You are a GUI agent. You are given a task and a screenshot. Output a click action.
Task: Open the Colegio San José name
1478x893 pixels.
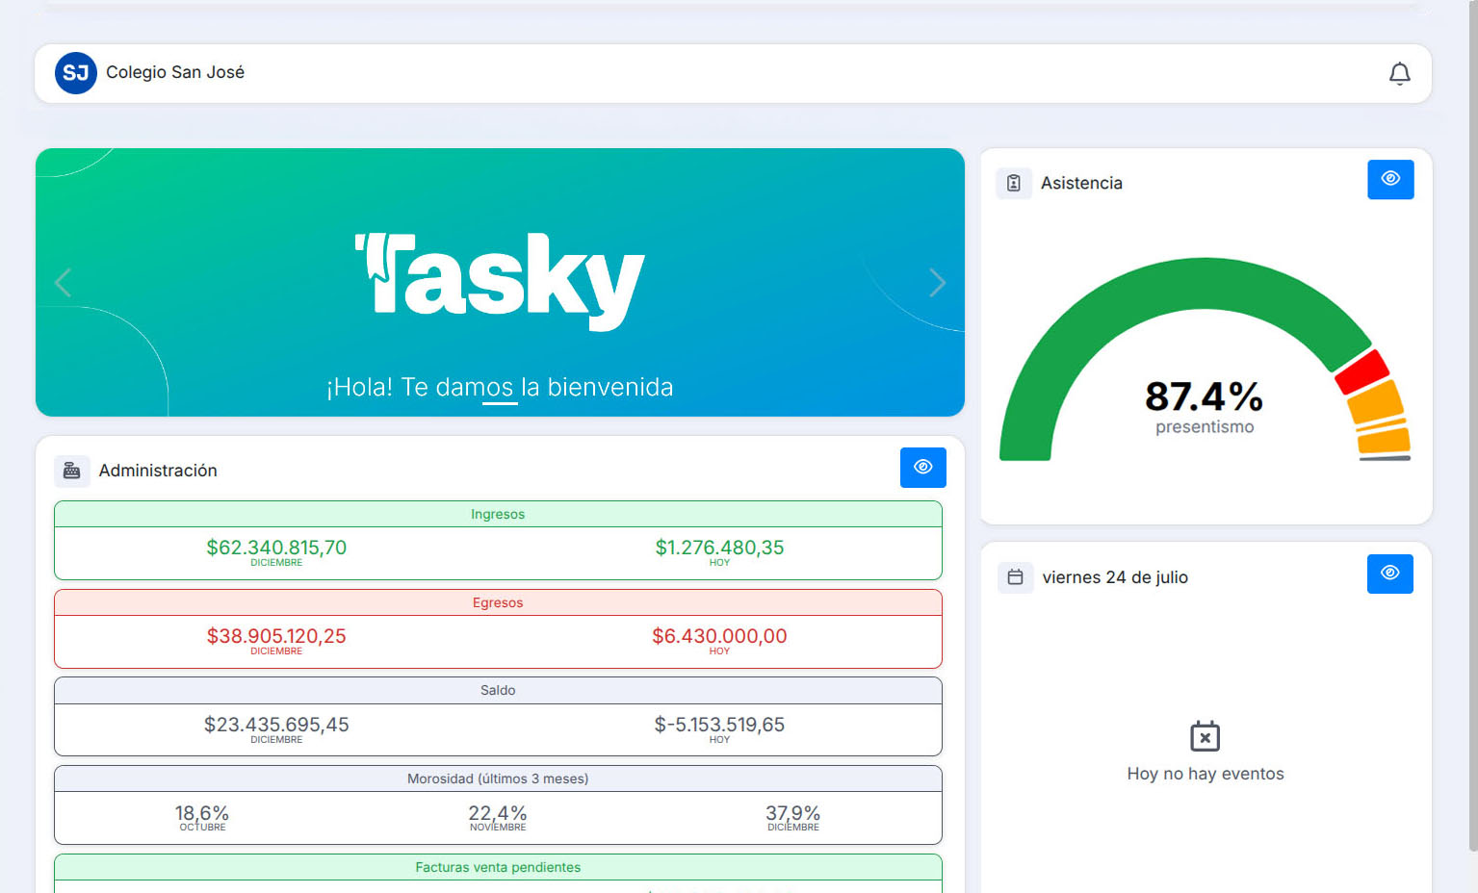point(175,72)
